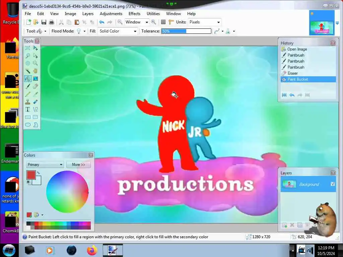Image resolution: width=343 pixels, height=257 pixels.
Task: Open the palette management dropdown arrow
Action: [x=42, y=215]
